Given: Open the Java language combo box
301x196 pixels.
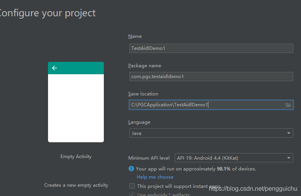Looking at the screenshot, I should pyautogui.click(x=211, y=133).
